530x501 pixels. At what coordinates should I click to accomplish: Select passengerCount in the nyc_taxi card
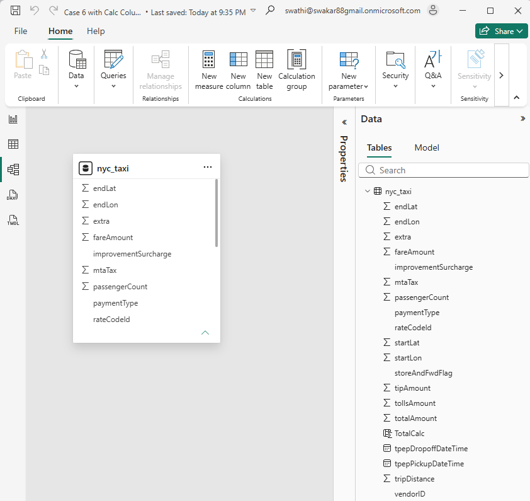[120, 287]
